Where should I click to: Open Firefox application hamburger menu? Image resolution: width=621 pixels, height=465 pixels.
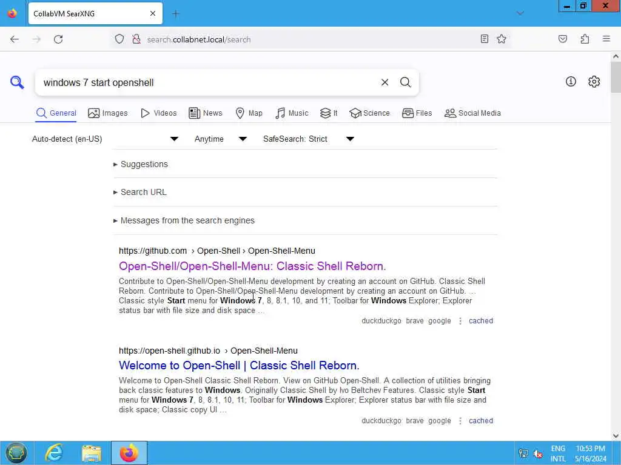point(606,39)
